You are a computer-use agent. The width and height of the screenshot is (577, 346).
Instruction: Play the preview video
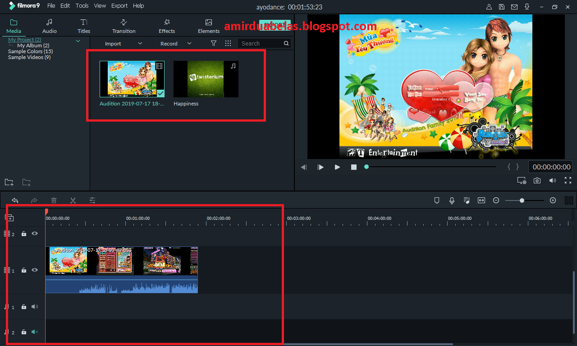(337, 167)
